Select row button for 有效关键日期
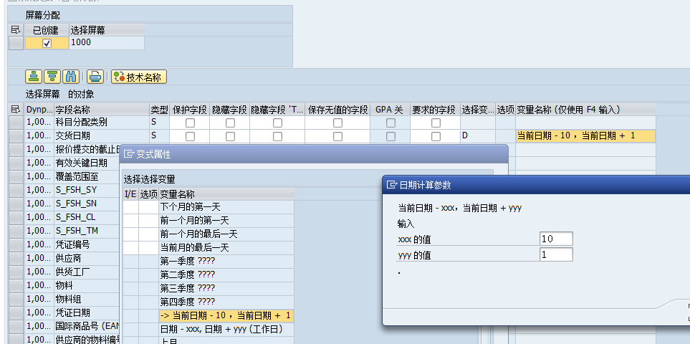690x344 pixels. [16, 163]
